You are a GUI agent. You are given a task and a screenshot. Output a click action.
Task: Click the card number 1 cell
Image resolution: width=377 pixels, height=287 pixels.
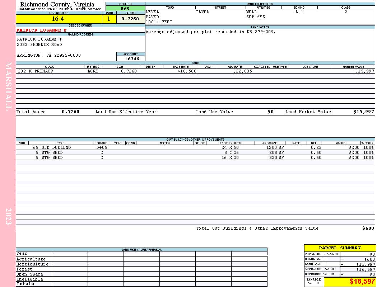[109, 19]
